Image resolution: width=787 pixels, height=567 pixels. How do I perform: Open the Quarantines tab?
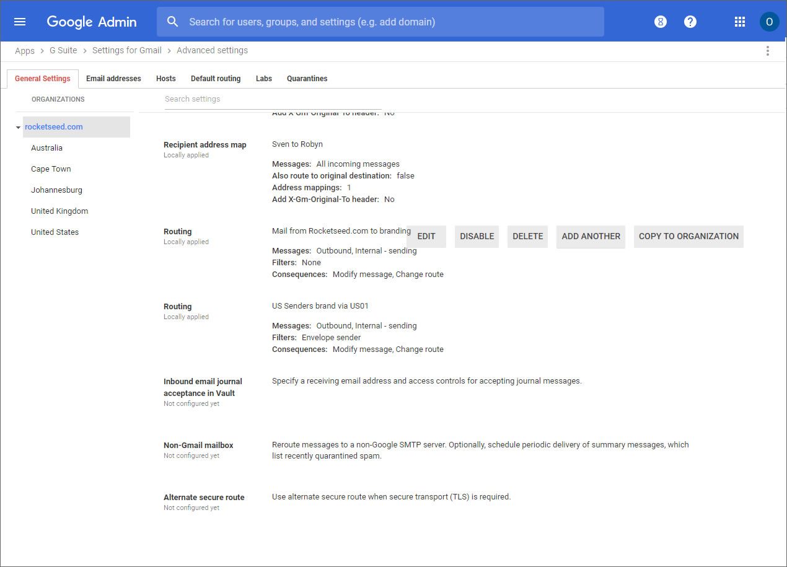(x=307, y=79)
